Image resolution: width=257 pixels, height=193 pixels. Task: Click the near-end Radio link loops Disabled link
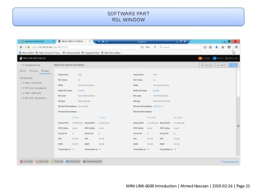tap(81, 91)
